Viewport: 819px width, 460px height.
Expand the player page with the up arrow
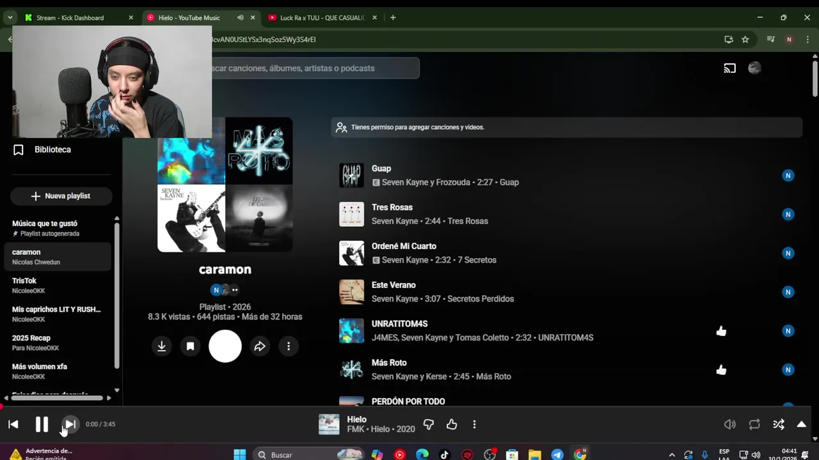coord(801,424)
